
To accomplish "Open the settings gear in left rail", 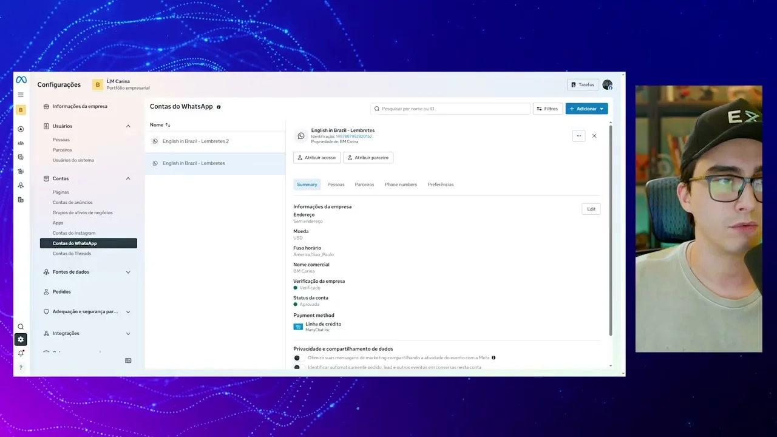I will click(21, 340).
